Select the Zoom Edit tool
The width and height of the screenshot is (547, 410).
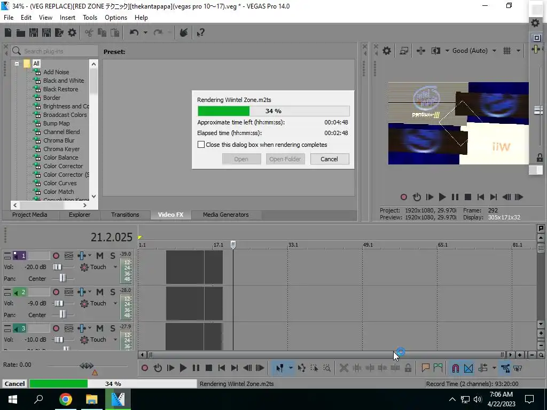click(x=327, y=368)
